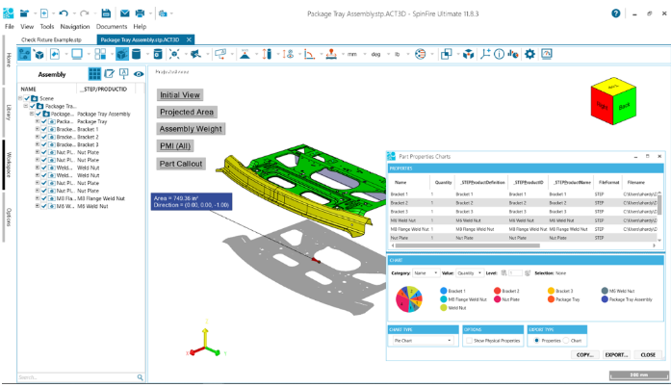Click the Save disk icon in title bar
Screen dimensions: 671x387
point(106,13)
